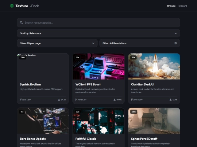Open the Sort by Relevance dropdown
The width and height of the screenshot is (197, 147).
pos(98,33)
